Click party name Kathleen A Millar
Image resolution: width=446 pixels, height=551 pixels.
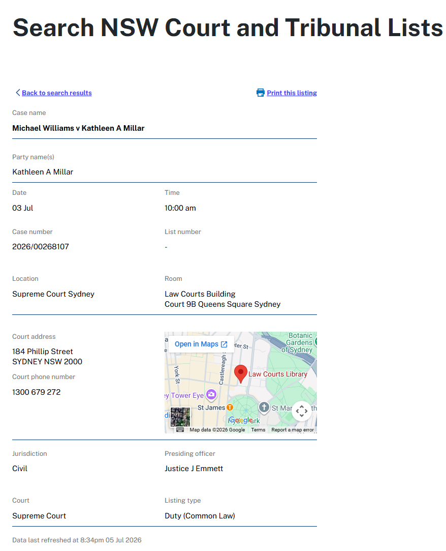coord(43,172)
